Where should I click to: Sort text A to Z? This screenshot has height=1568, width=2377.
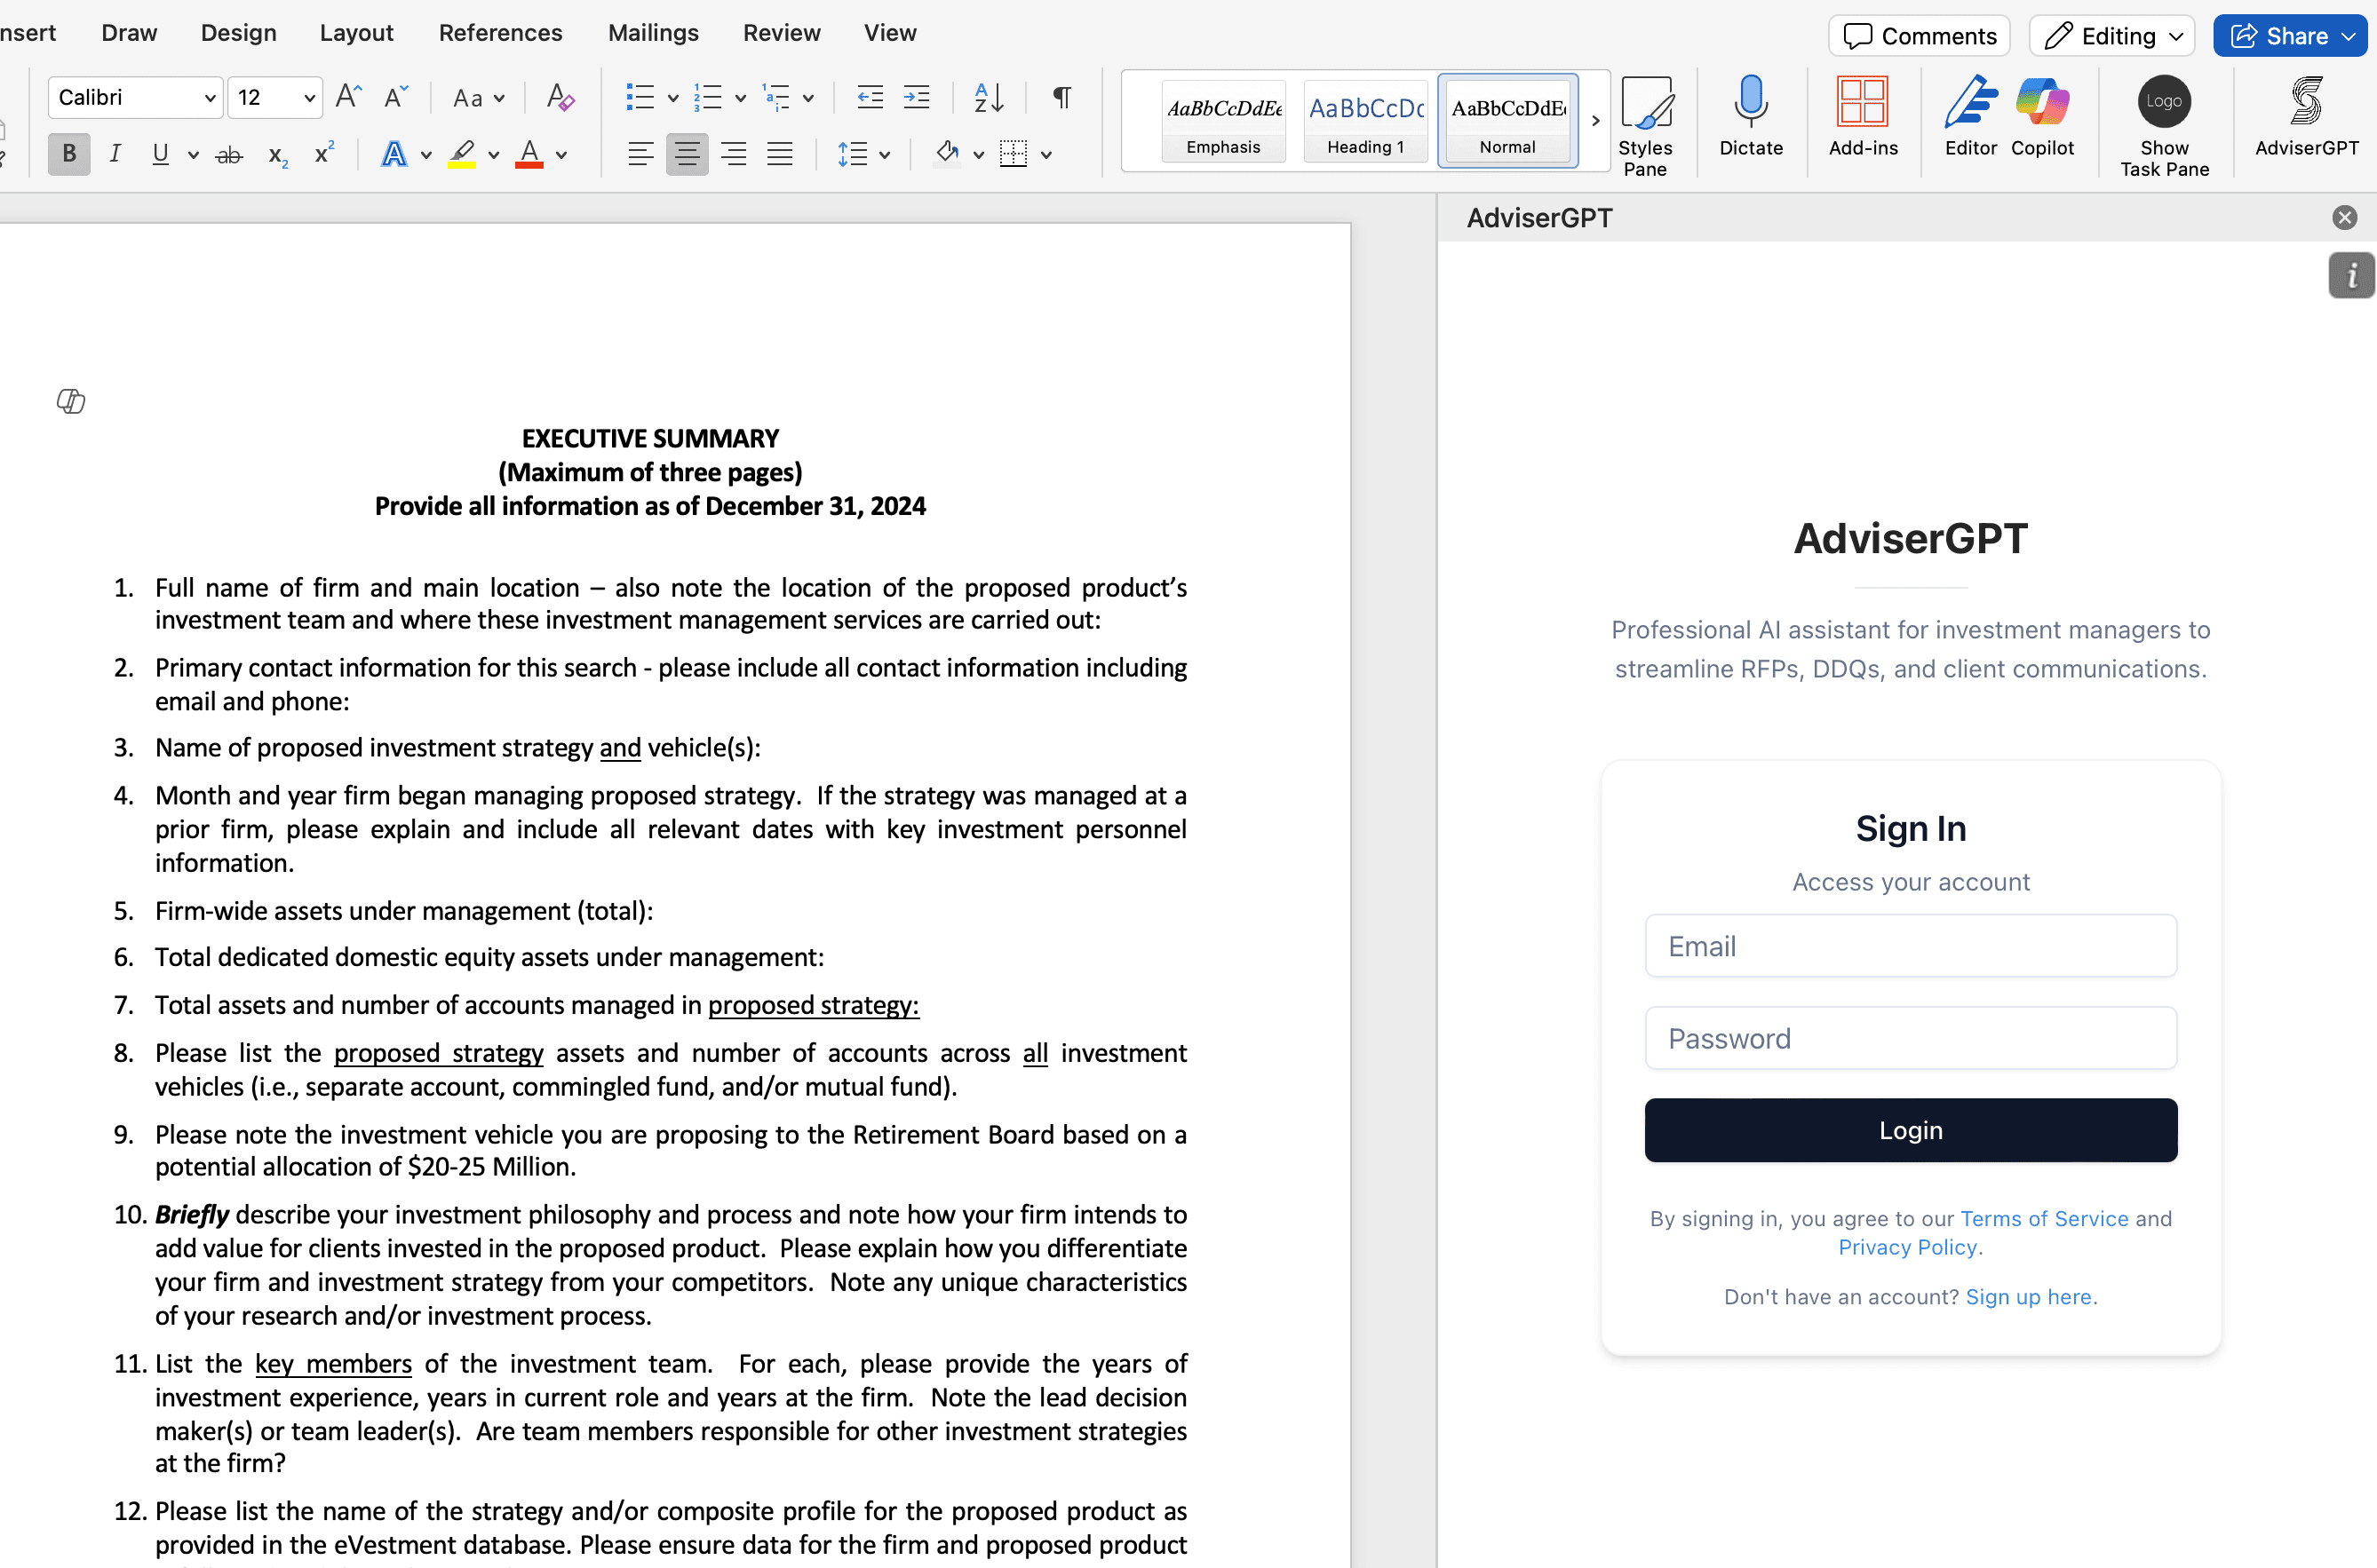[x=989, y=97]
